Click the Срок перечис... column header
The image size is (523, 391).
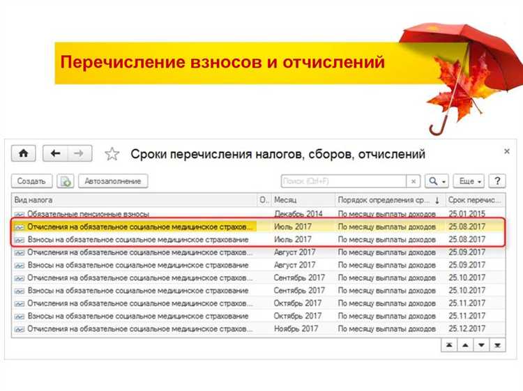click(x=475, y=200)
